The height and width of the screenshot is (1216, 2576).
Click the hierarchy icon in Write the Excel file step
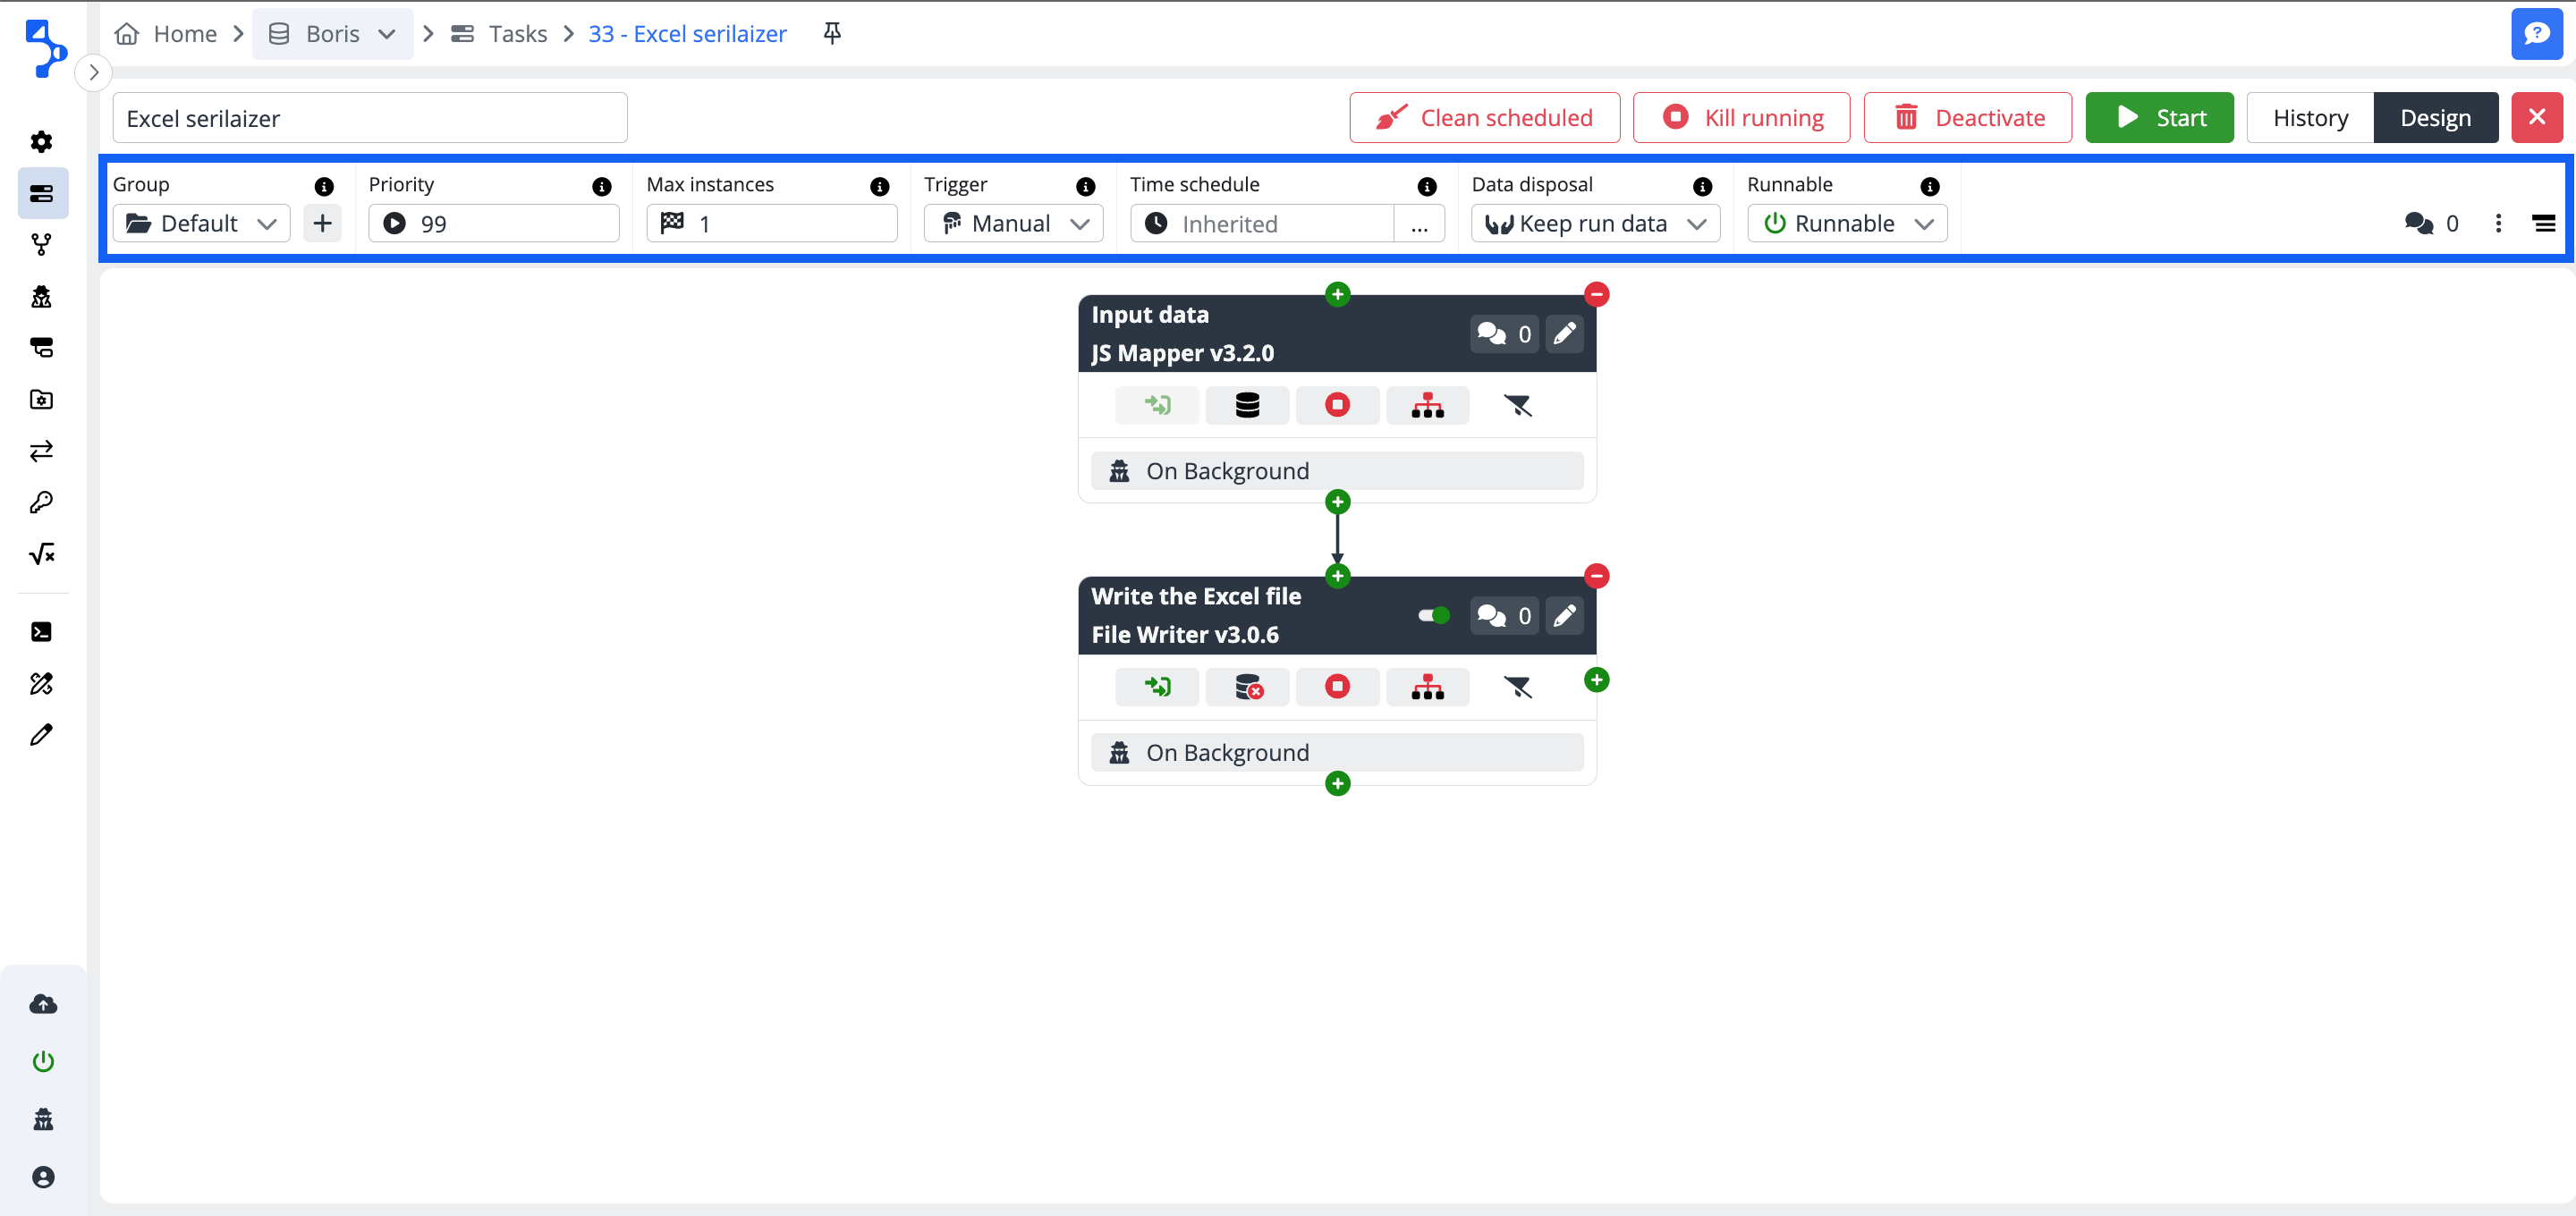pos(1427,687)
